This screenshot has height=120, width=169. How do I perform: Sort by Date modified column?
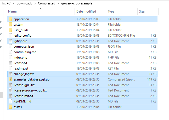(86, 12)
